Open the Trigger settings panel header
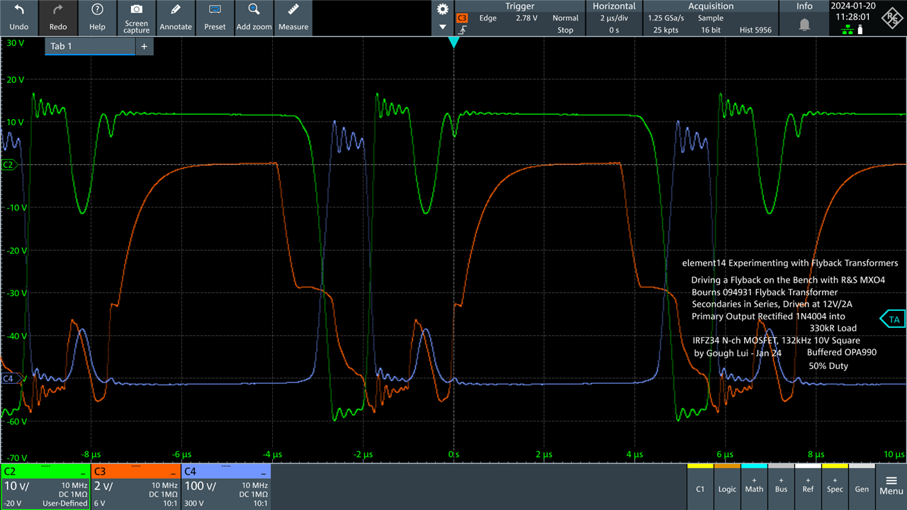This screenshot has height=510, width=907. click(519, 6)
